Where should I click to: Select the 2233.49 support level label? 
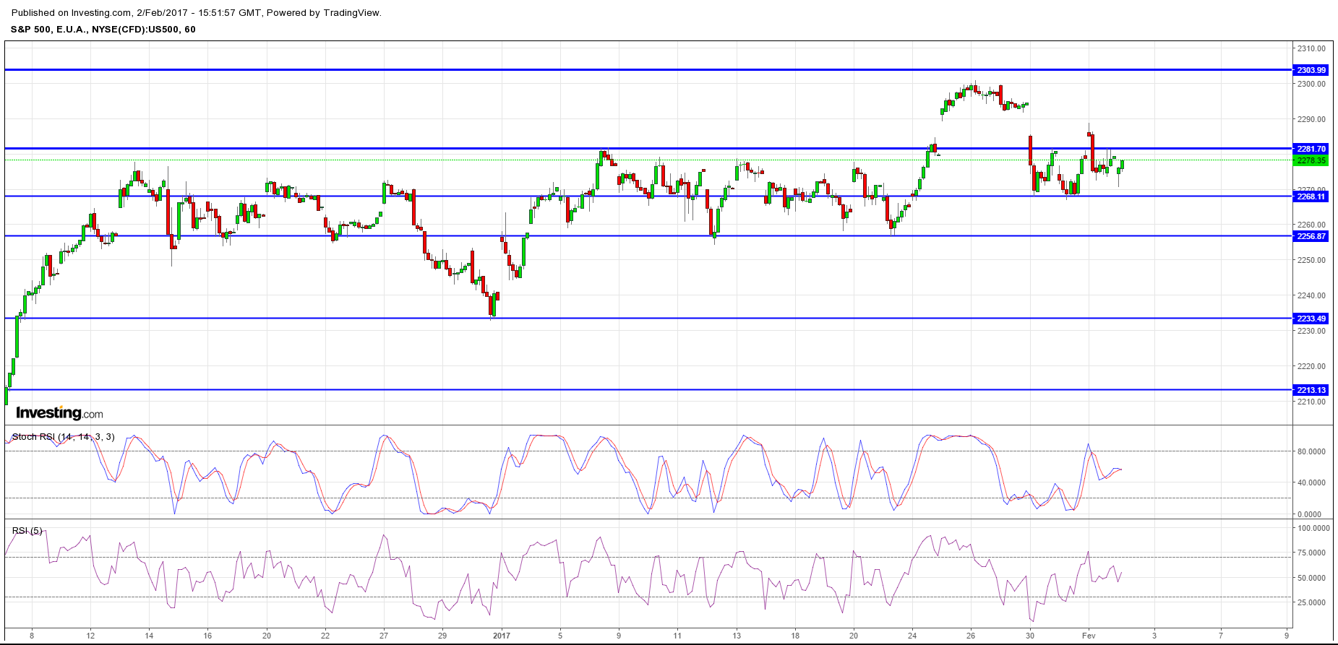1311,319
